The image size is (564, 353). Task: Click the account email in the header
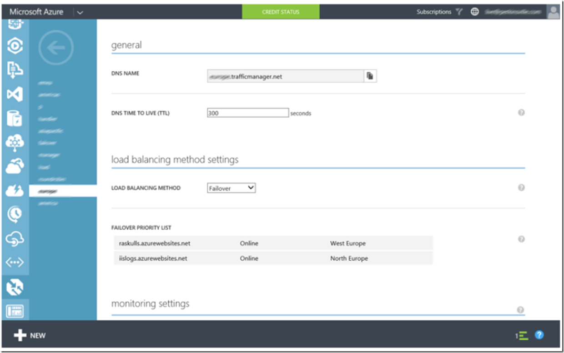513,12
